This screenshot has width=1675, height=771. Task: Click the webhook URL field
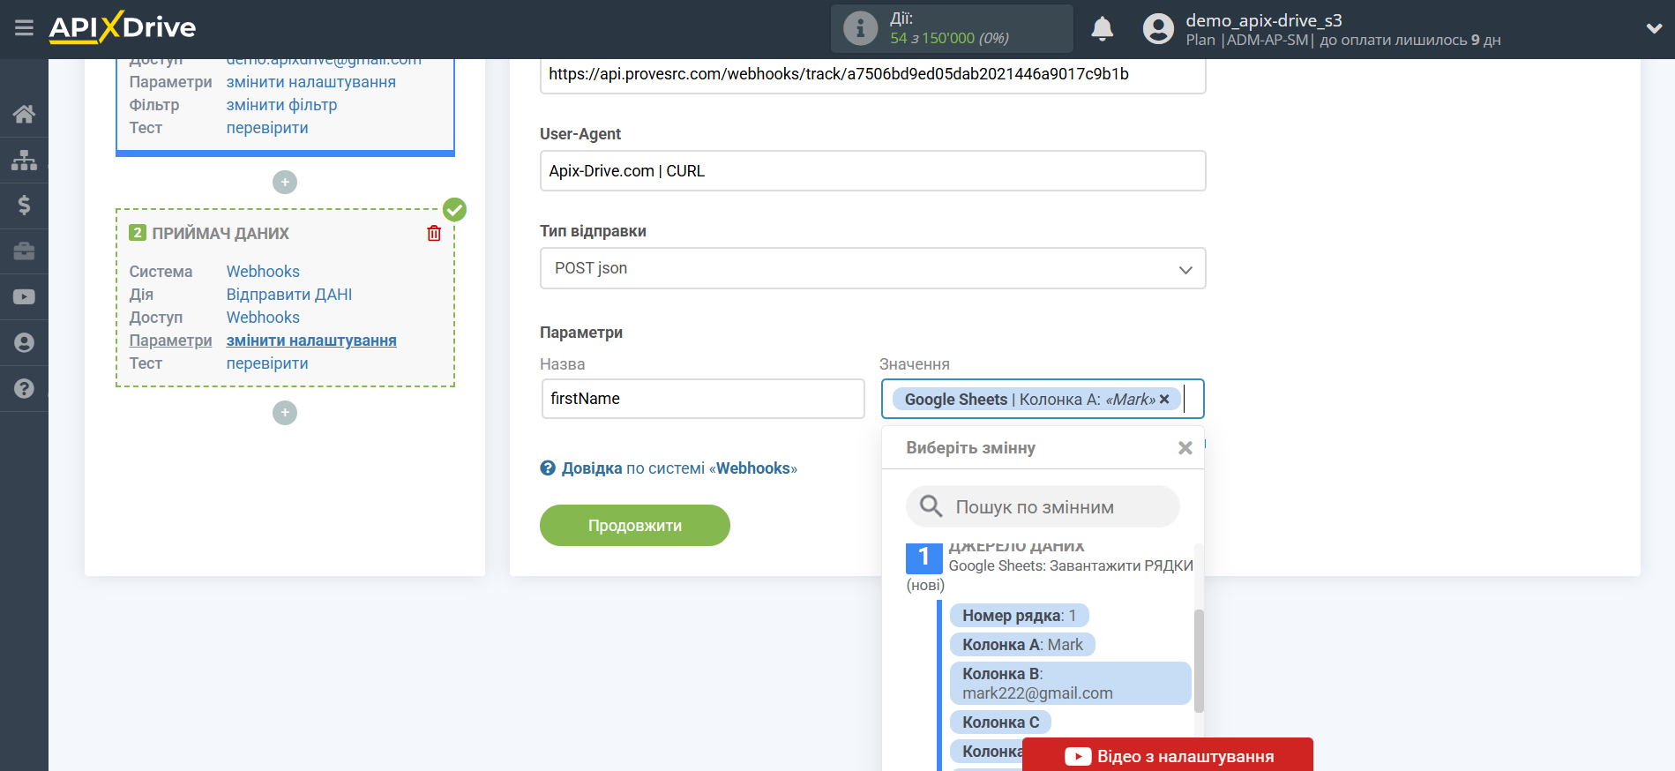point(872,75)
